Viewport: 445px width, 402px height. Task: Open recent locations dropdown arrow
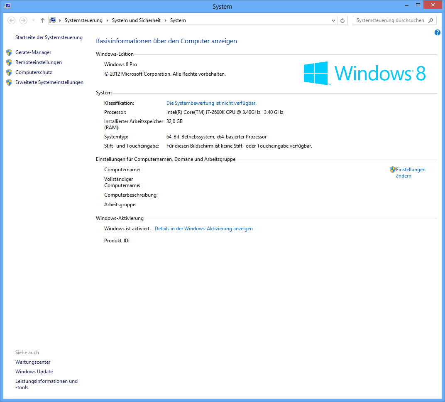coord(33,20)
